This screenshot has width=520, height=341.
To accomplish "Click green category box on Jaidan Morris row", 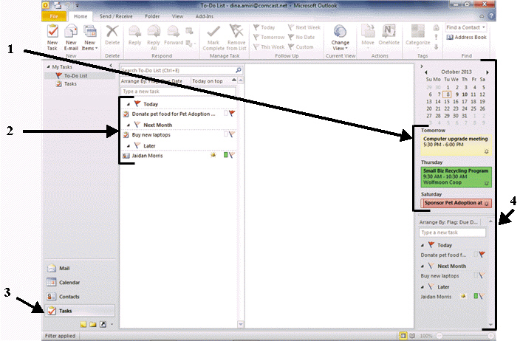I will 225,155.
